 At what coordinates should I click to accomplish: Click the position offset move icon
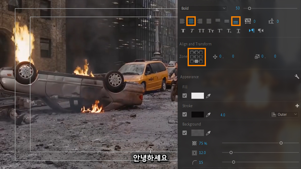pyautogui.click(x=215, y=57)
